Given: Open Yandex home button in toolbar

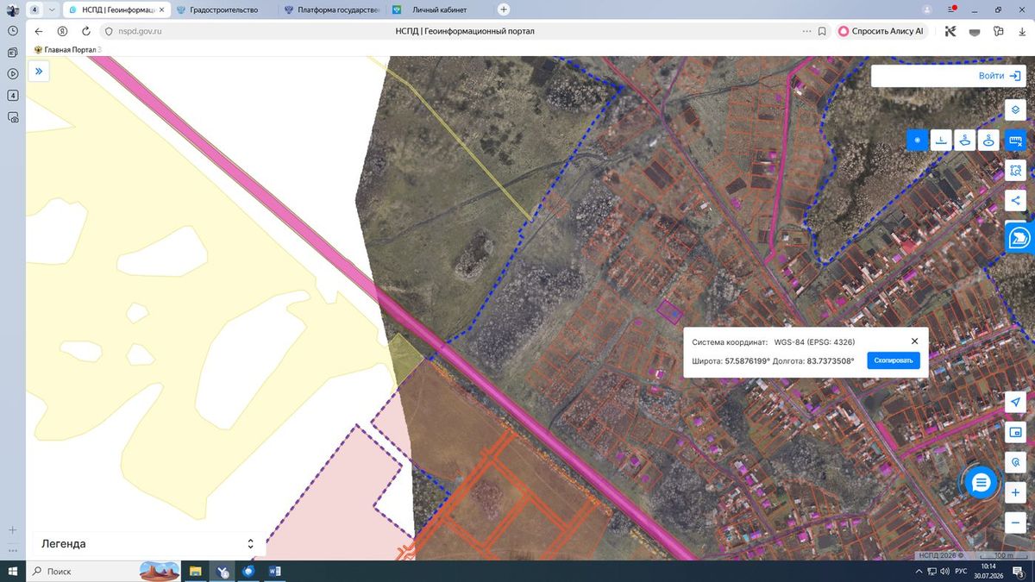Looking at the screenshot, I should (x=62, y=31).
